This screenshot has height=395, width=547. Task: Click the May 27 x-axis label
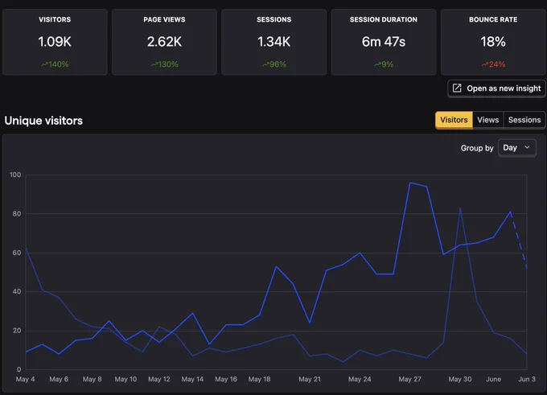410,379
